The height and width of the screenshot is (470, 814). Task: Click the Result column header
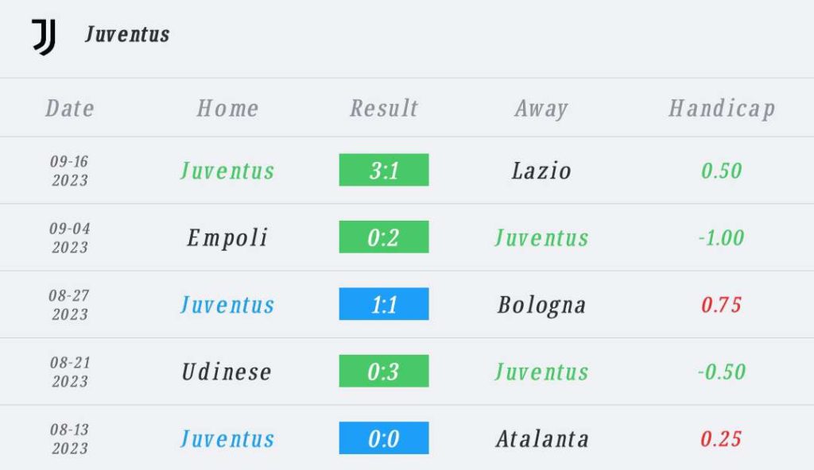(x=384, y=108)
